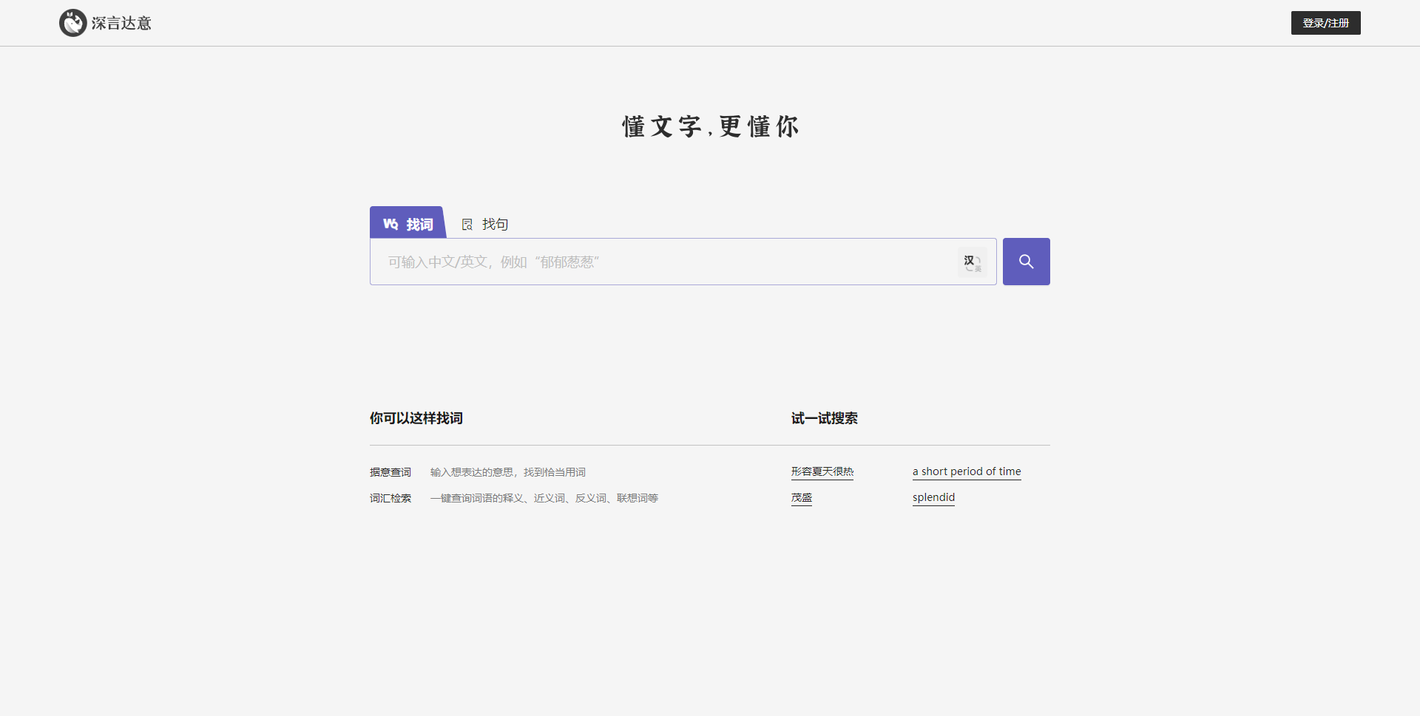1420x716 pixels.
Task: Try the example search 'a short period of time'
Action: coord(966,471)
